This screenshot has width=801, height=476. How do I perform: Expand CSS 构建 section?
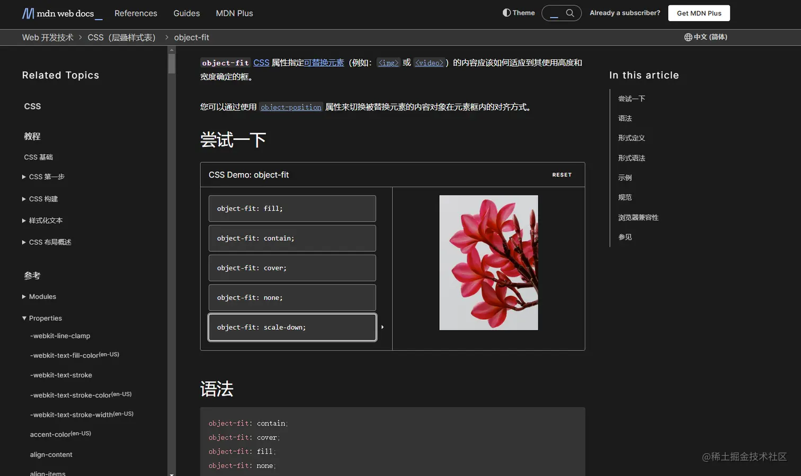coord(40,199)
